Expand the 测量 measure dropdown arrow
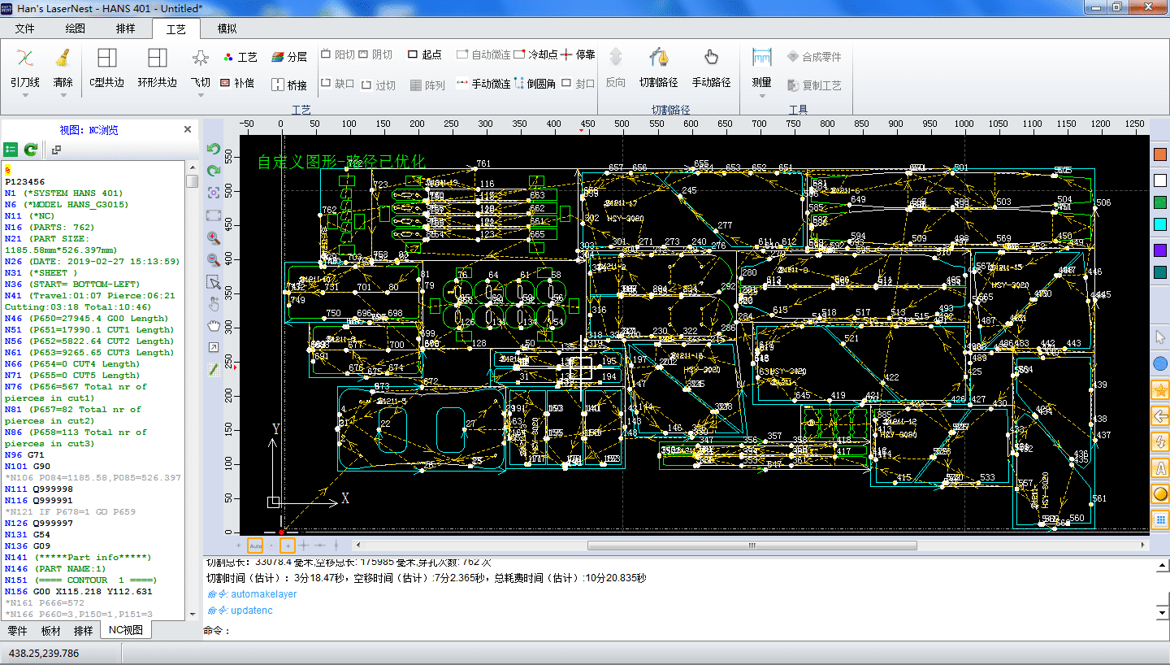This screenshot has width=1170, height=665. pos(761,96)
